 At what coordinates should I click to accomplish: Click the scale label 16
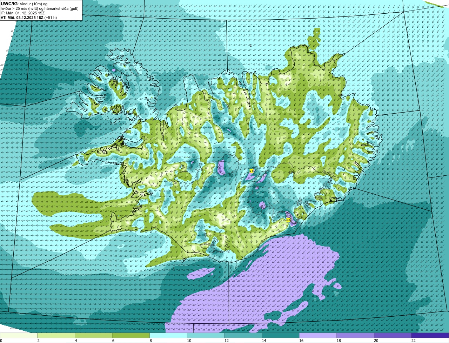click(x=301, y=341)
